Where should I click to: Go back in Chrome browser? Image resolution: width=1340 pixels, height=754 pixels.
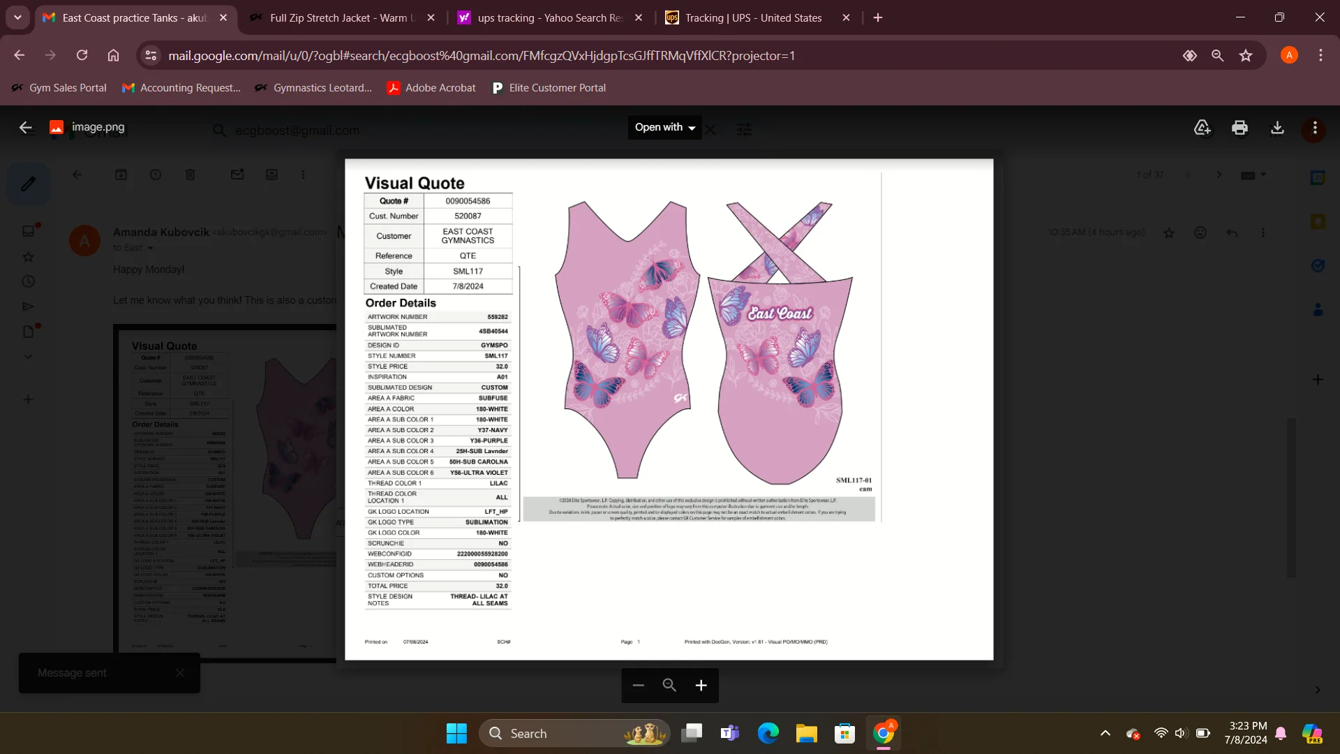pos(20,55)
